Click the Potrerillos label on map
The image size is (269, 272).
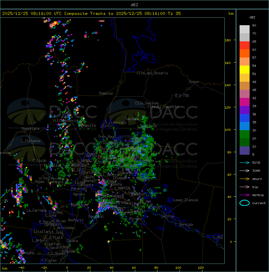[x=54, y=178]
